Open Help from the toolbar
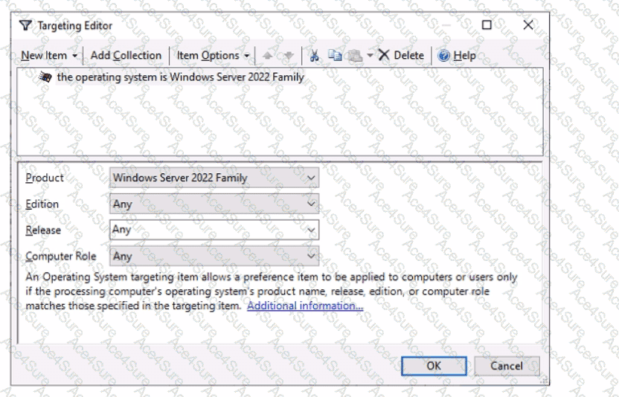Viewport: 619px width, 397px height. click(x=457, y=56)
